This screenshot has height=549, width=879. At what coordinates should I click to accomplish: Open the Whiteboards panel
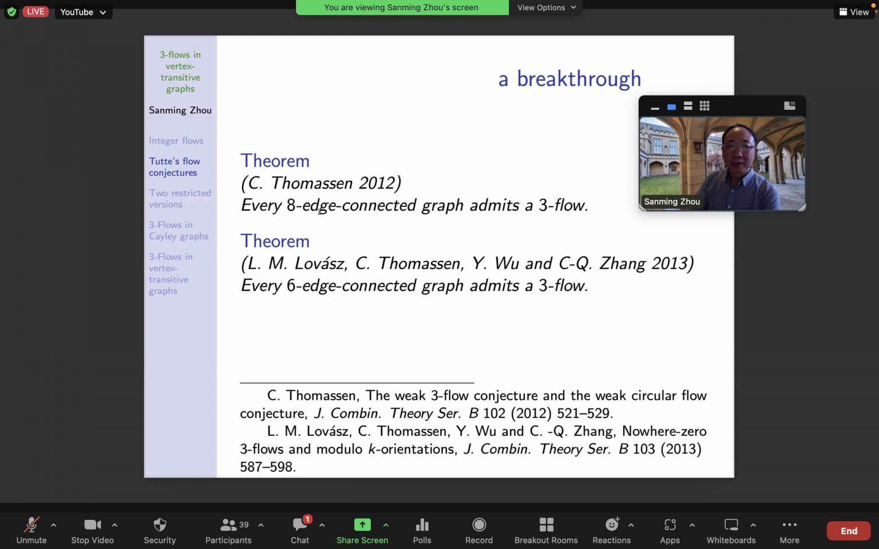tap(731, 530)
